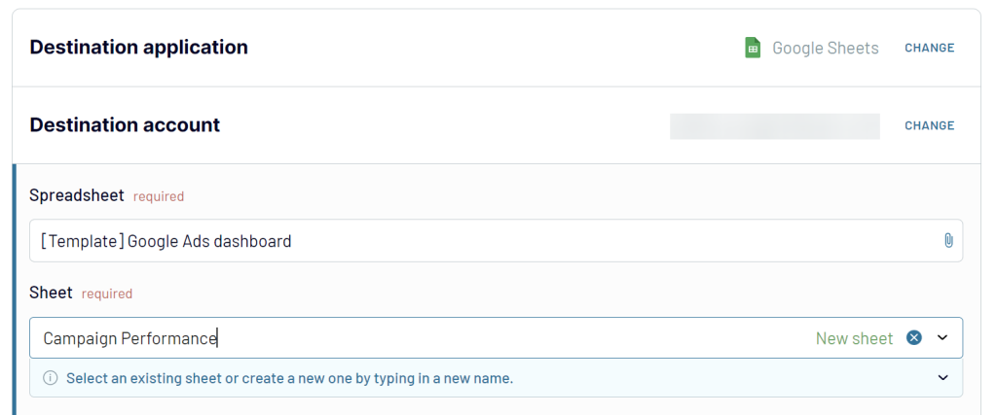The width and height of the screenshot is (997, 415).
Task: Click the Google Sheets application name
Action: (825, 48)
